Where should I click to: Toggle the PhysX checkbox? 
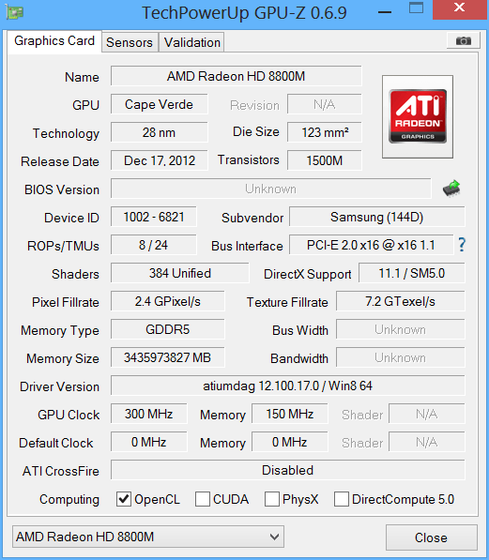[x=271, y=499]
